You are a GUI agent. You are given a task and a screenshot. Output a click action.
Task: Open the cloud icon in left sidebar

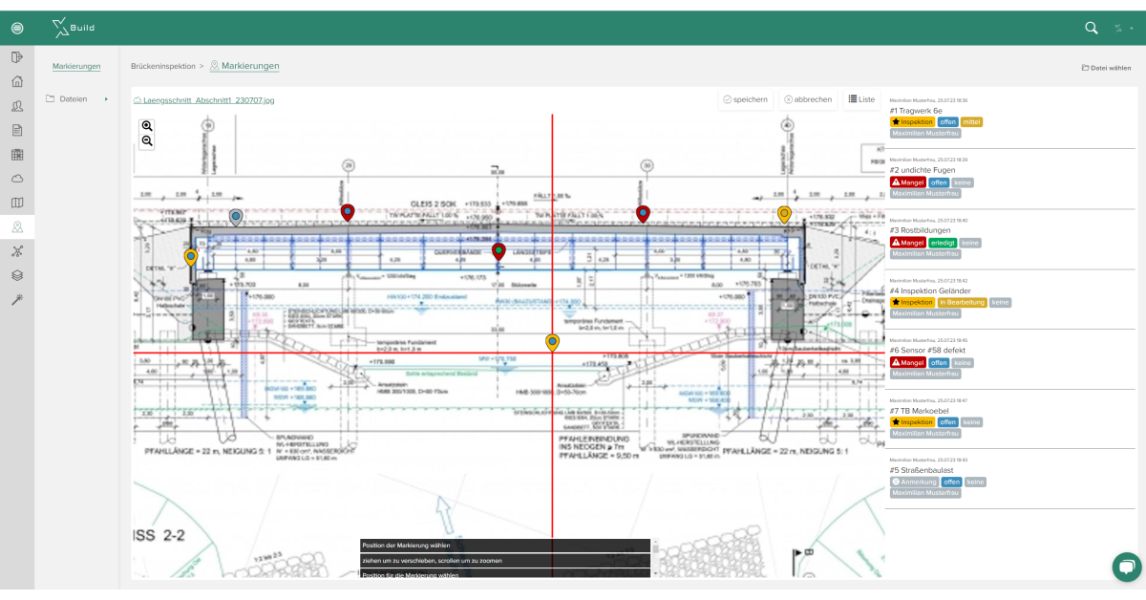tap(17, 178)
